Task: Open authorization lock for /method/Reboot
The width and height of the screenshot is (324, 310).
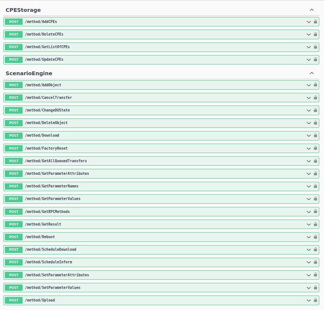Action: click(315, 237)
